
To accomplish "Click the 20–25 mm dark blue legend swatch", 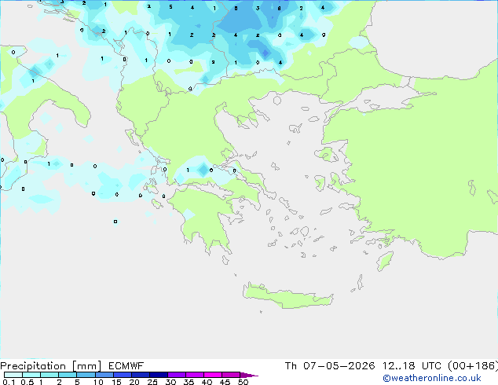I will point(141,375).
